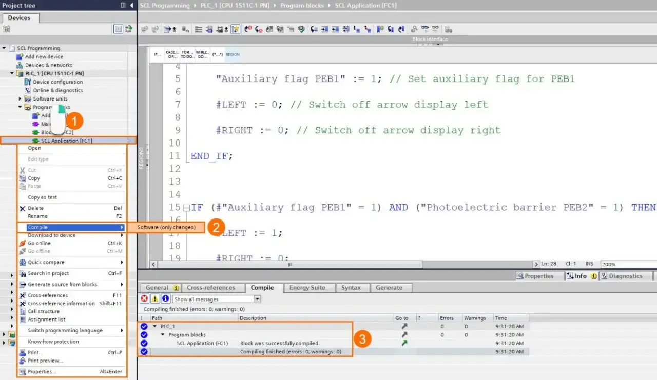Collapse the PLC_1 row in compile results
Viewport: 657px width, 380px height.
(154, 326)
